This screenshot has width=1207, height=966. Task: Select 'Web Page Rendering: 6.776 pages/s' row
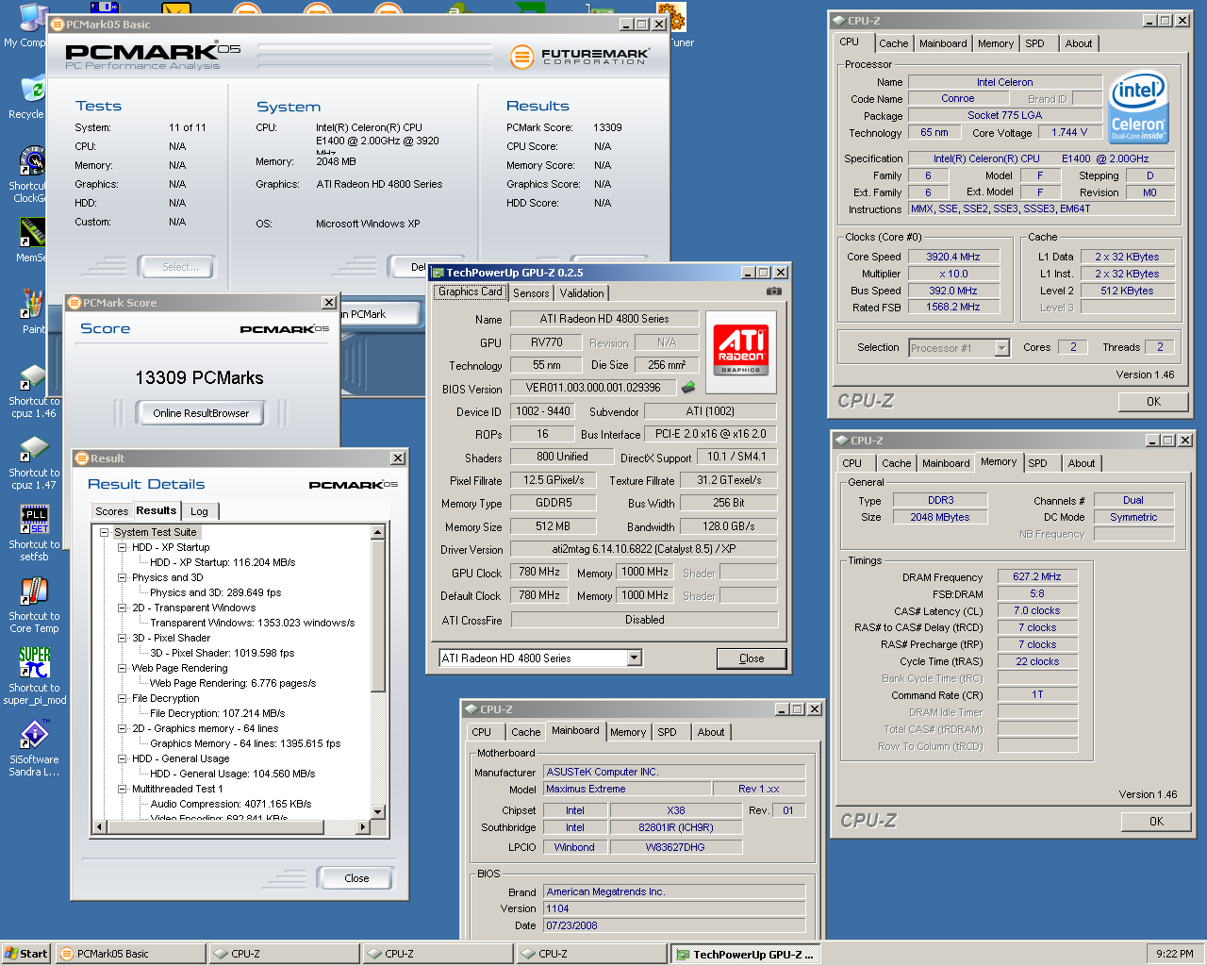click(233, 683)
